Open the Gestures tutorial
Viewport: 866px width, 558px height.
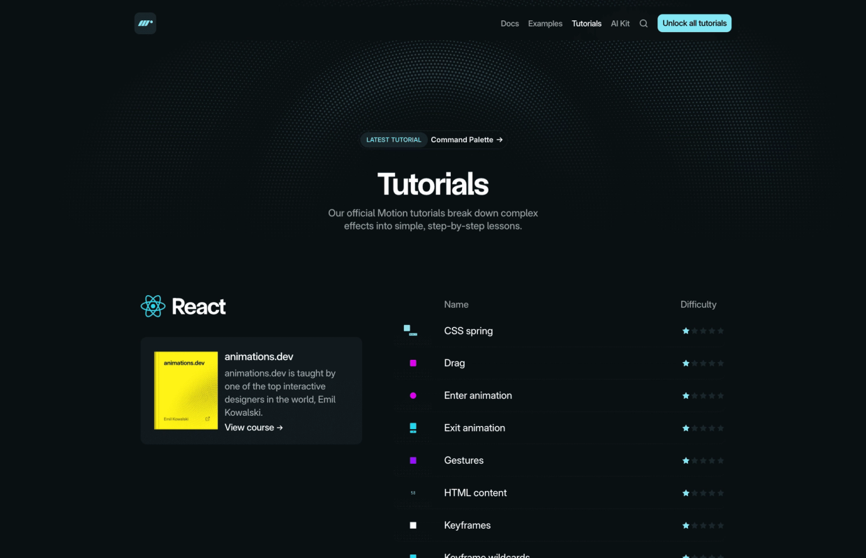pyautogui.click(x=463, y=460)
